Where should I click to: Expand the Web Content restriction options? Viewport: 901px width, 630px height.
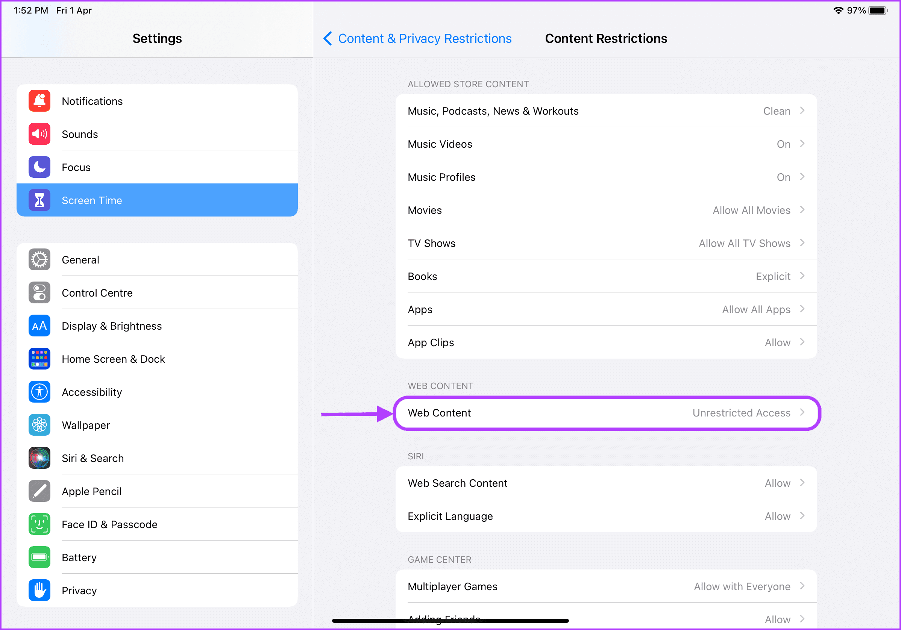tap(605, 412)
